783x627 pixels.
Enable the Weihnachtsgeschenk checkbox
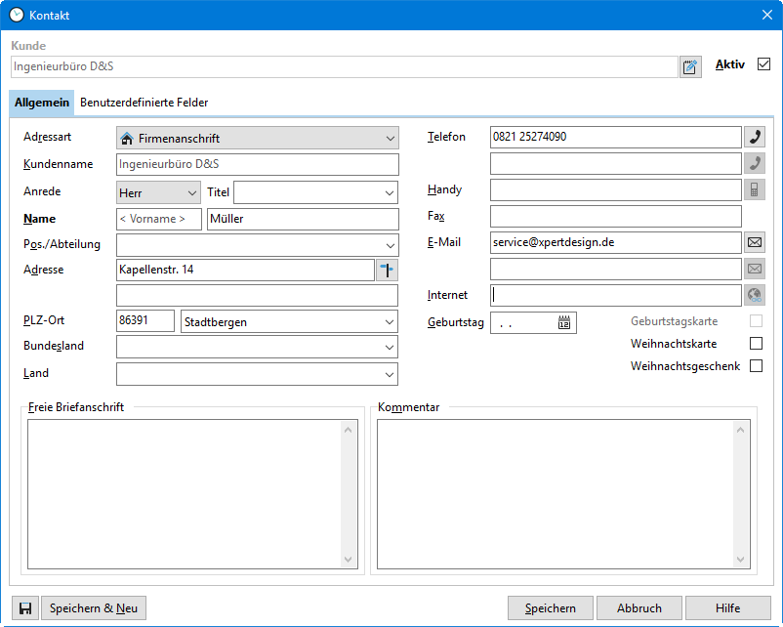tap(756, 366)
